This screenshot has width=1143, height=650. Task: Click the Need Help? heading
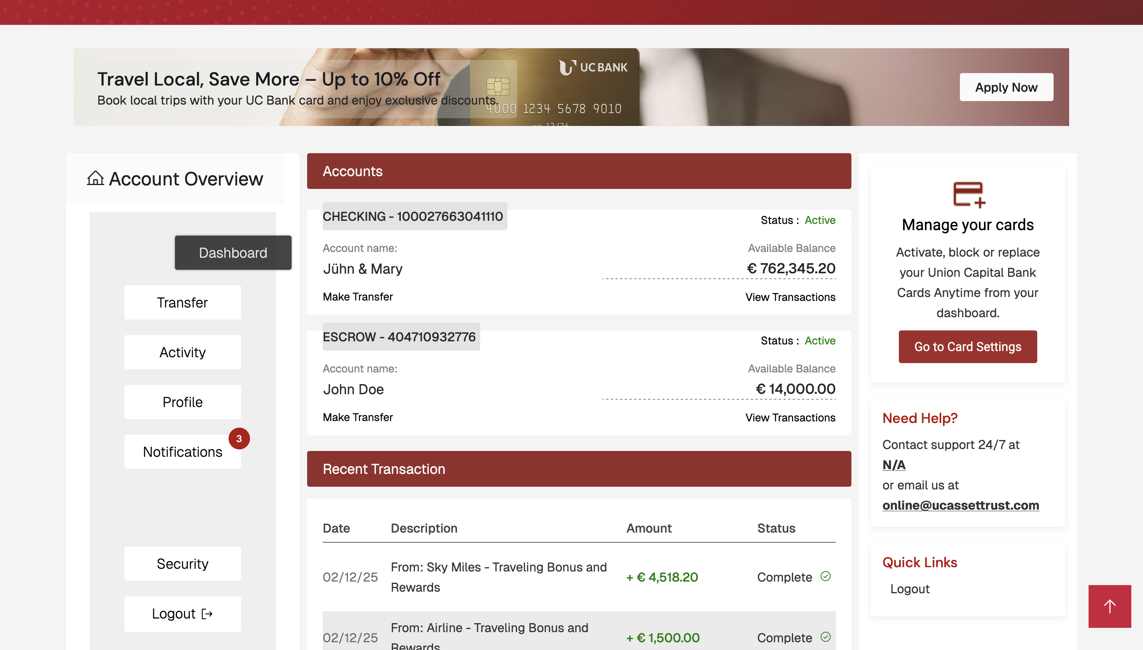[920, 418]
